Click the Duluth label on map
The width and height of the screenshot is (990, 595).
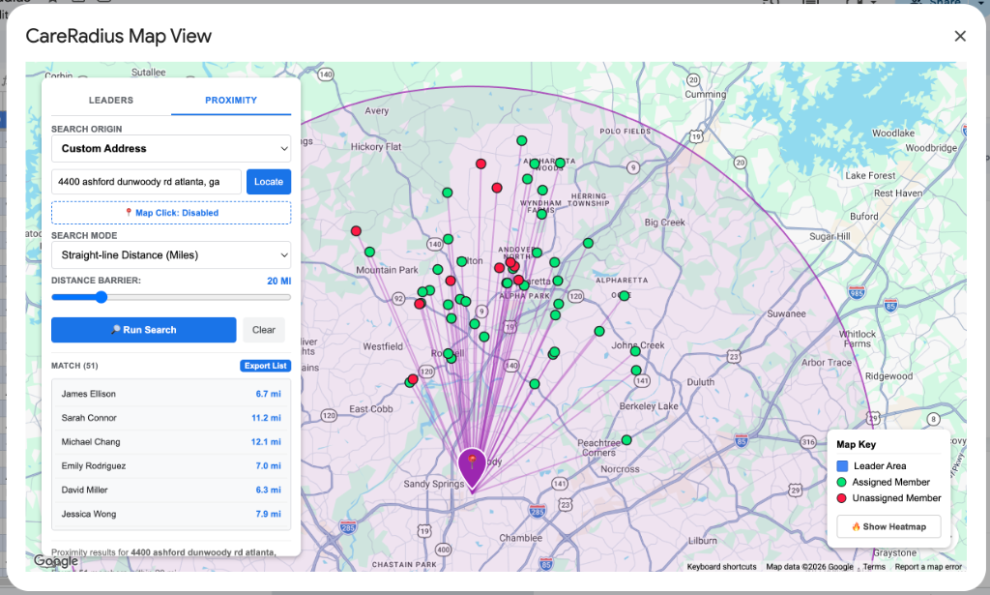(x=701, y=382)
